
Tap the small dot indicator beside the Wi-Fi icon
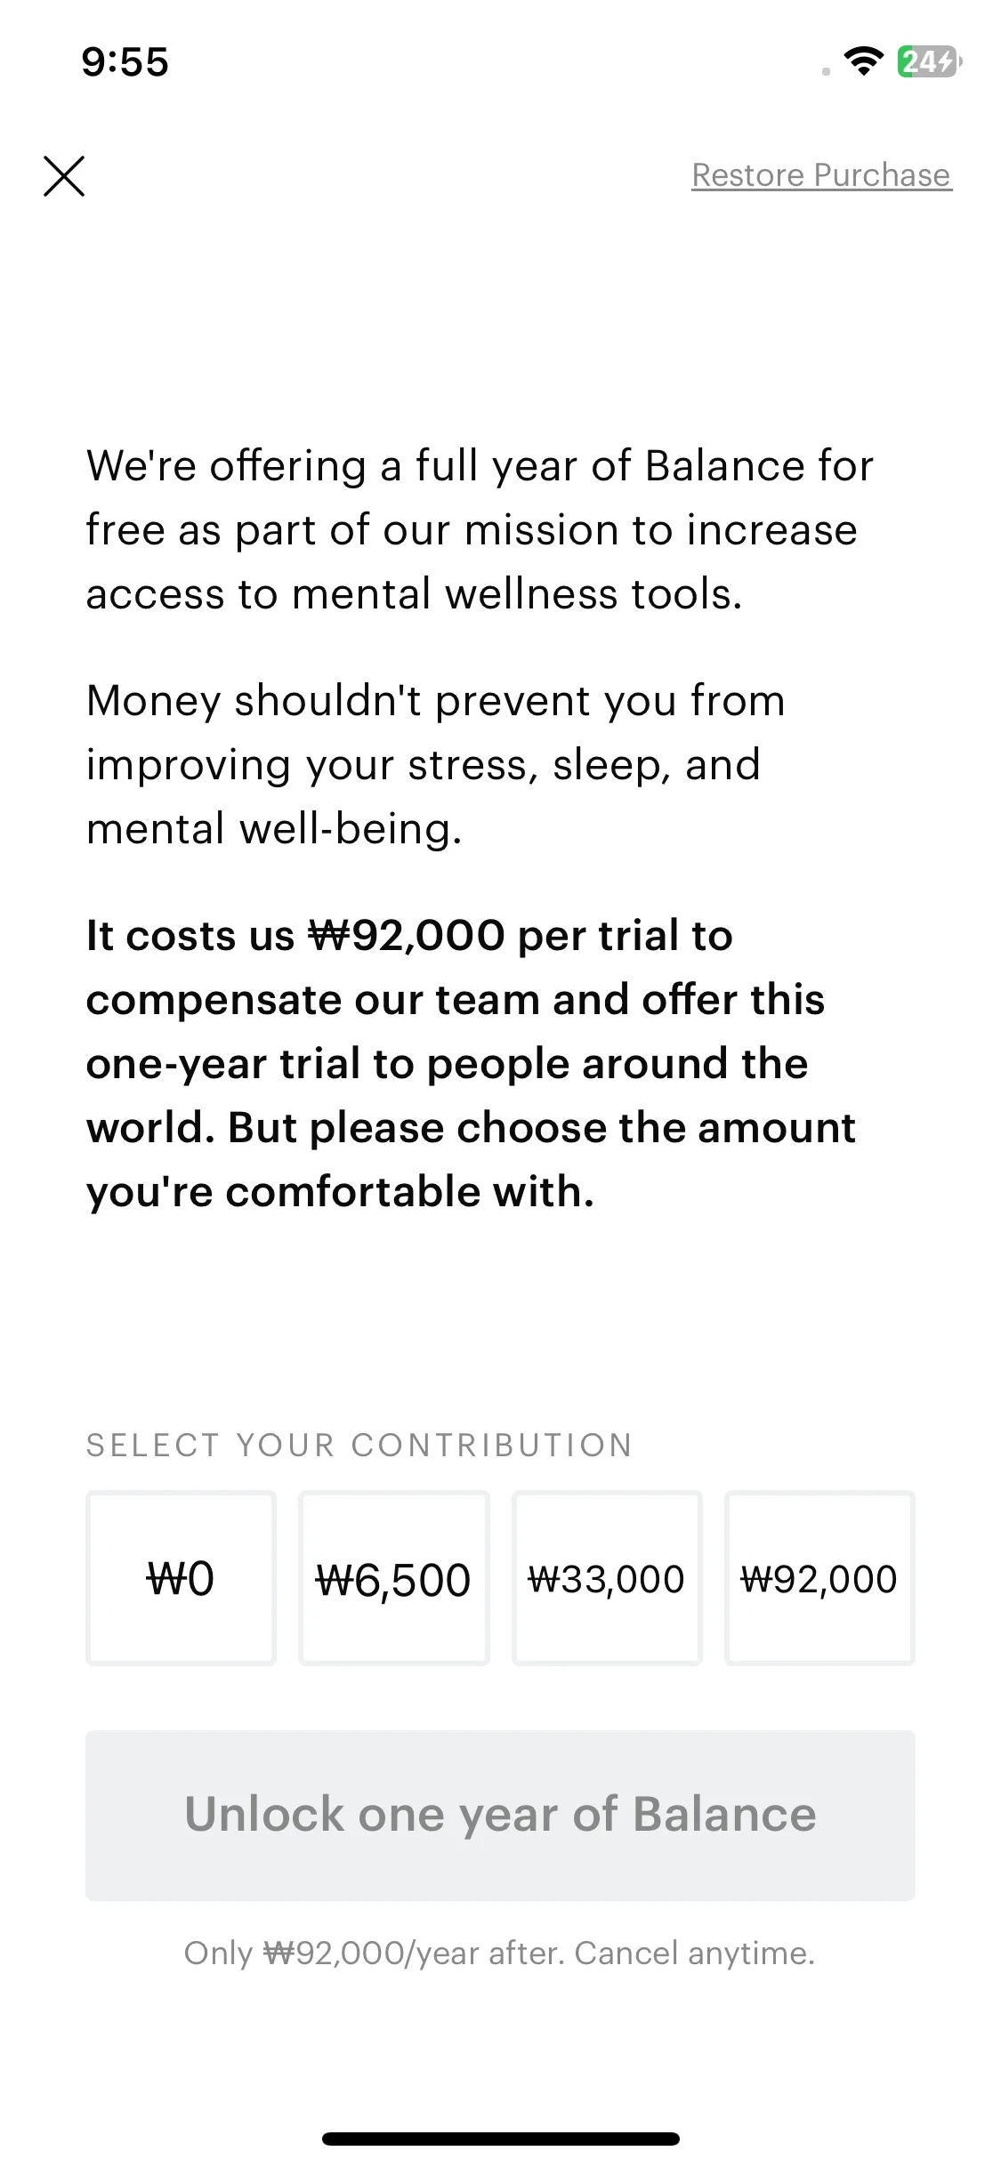tap(826, 71)
